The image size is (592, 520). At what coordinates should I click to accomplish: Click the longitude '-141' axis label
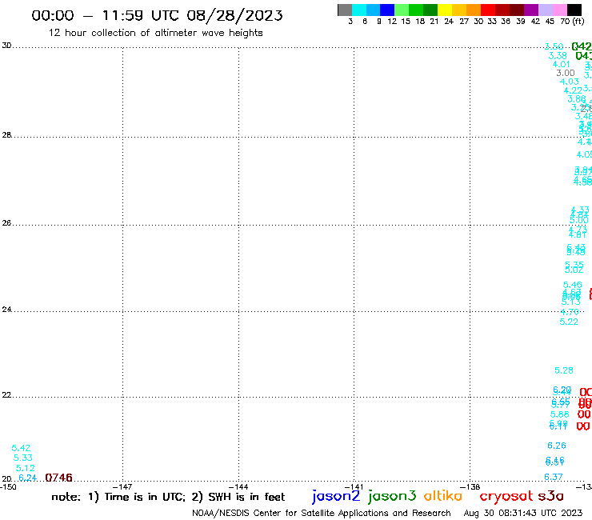[354, 486]
